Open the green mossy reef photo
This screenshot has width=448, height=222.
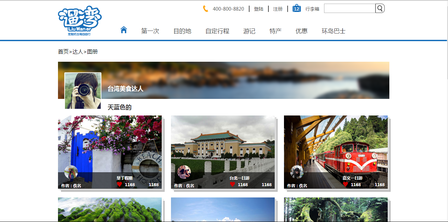pos(110,210)
